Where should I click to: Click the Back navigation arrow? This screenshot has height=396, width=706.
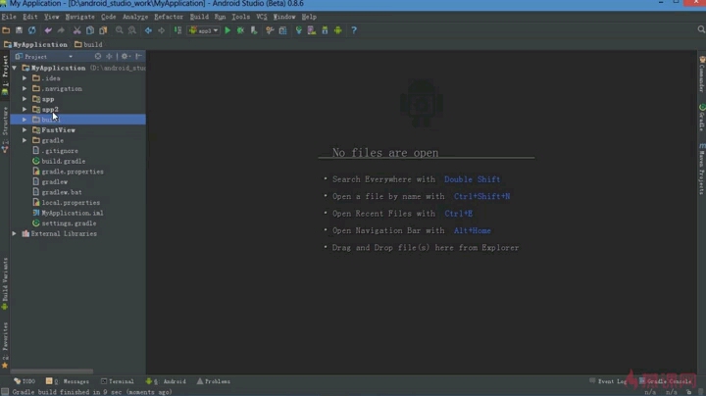[148, 30]
